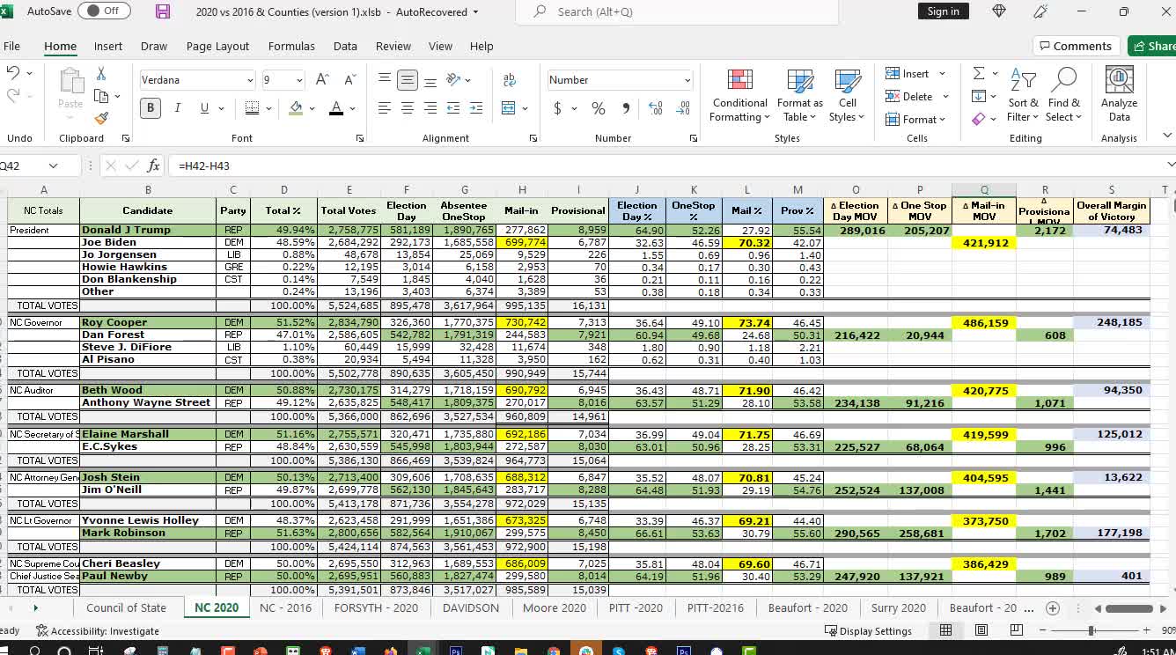Screen dimensions: 1176x655
Task: Decrease font size with the smaller A icon
Action: 349,80
